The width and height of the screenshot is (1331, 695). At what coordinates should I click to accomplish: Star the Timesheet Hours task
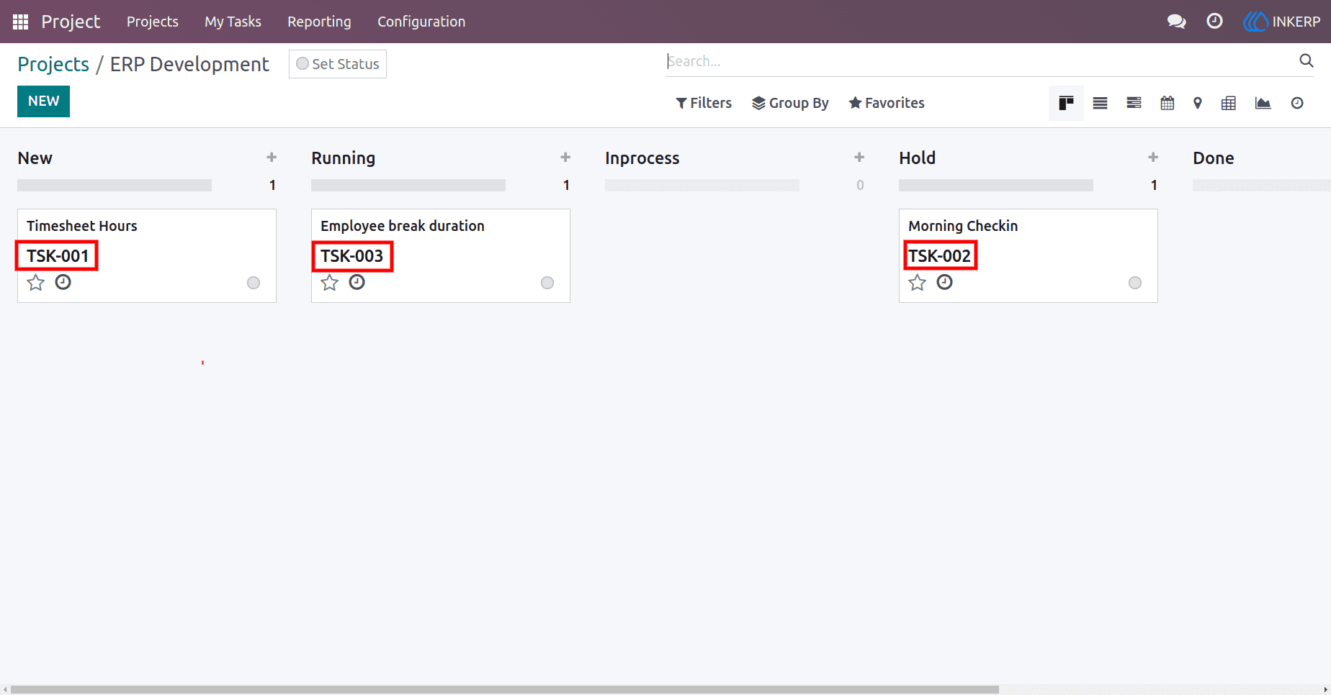pyautogui.click(x=35, y=283)
